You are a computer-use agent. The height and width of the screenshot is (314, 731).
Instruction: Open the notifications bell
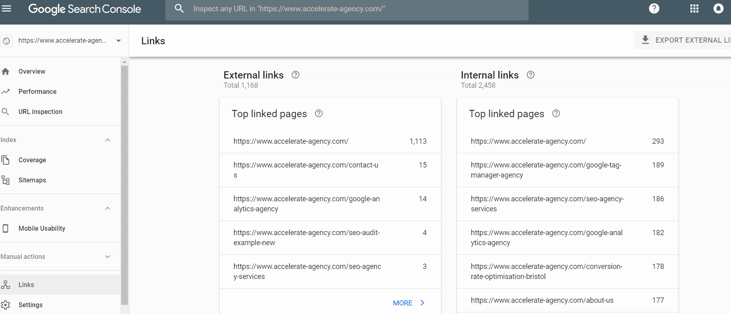[x=719, y=8]
